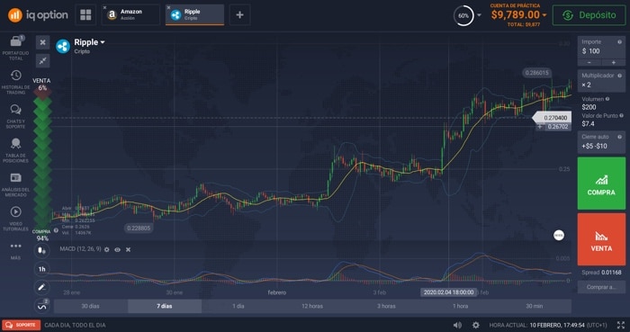Select the 30 días timeframe

coord(90,306)
